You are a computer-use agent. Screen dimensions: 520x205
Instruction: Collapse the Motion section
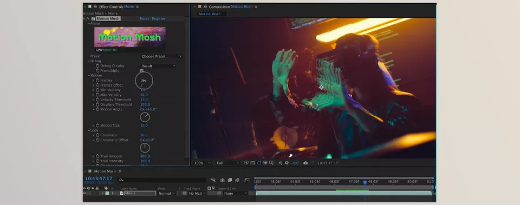88,76
